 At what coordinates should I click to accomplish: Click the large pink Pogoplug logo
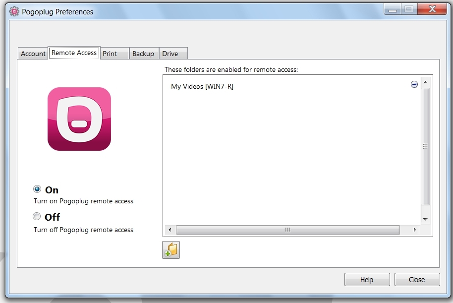click(79, 119)
